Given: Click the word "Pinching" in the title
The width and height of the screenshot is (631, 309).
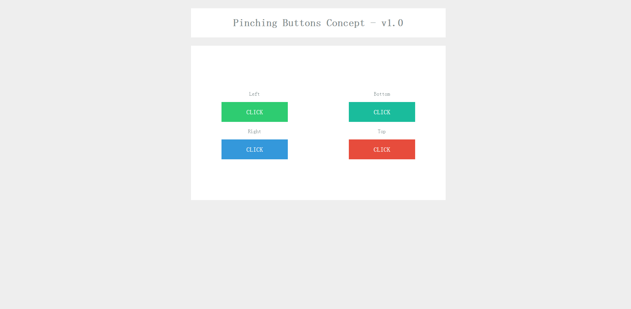Looking at the screenshot, I should click(x=255, y=23).
